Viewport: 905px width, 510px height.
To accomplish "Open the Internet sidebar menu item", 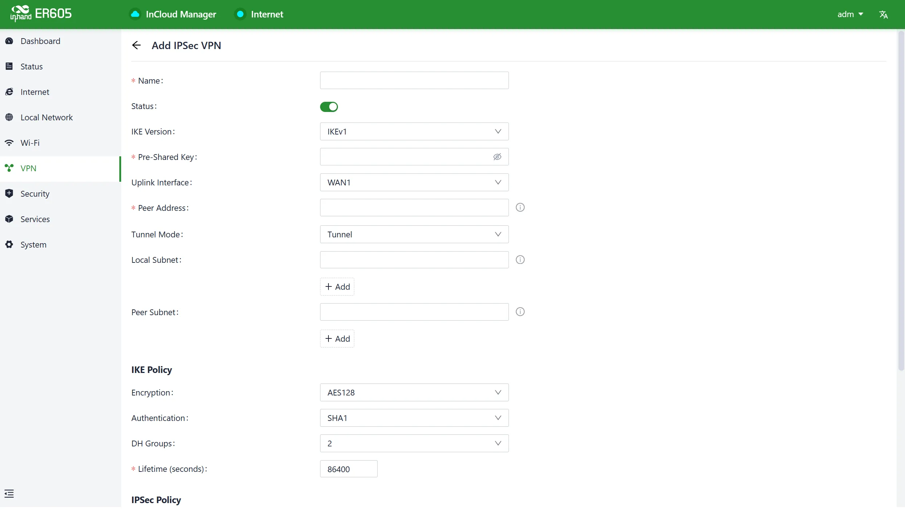I will tap(60, 92).
